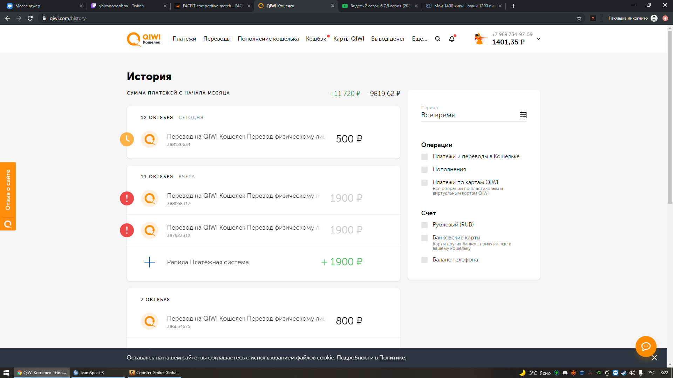Click the +11 720 ₽ monthly income total
Screen dimensions: 673x378
point(345,94)
